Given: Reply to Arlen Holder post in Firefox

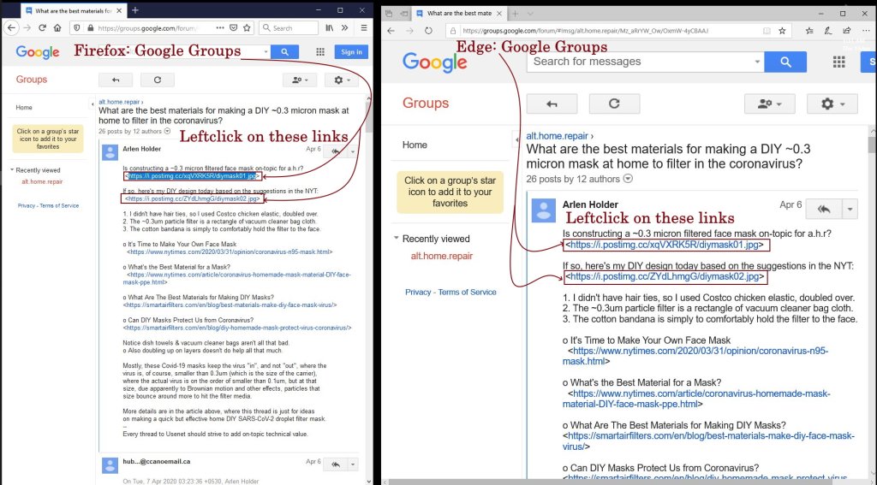Looking at the screenshot, I should (x=336, y=151).
